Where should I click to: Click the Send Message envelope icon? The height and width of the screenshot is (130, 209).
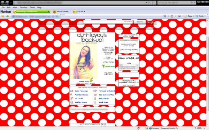(72, 91)
